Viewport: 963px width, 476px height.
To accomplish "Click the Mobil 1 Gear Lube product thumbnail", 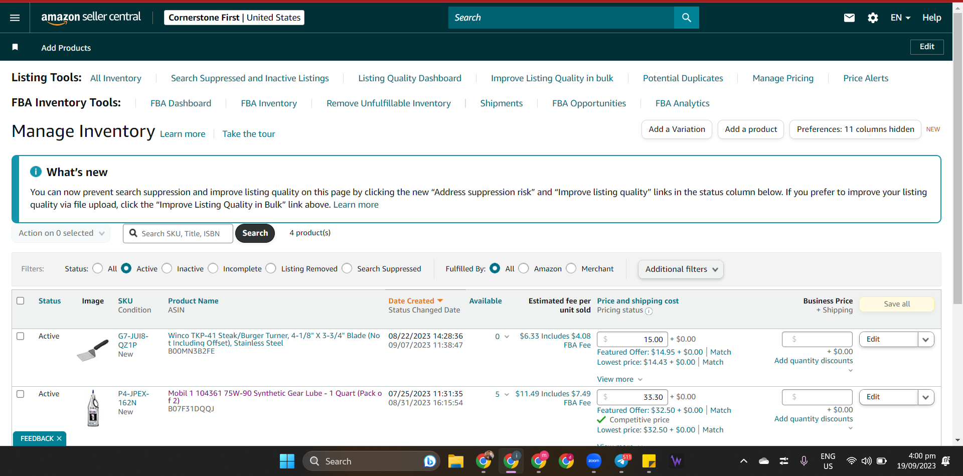I will pyautogui.click(x=93, y=408).
